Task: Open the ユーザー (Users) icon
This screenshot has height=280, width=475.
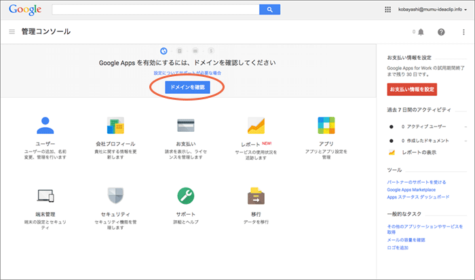Action: coord(45,125)
